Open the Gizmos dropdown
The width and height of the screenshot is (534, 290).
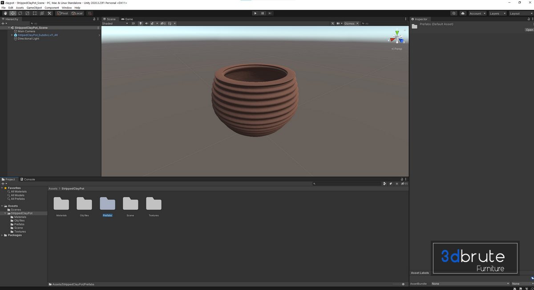tap(351, 24)
